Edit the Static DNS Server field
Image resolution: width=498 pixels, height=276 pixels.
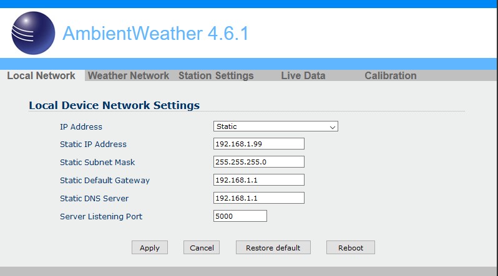click(258, 198)
